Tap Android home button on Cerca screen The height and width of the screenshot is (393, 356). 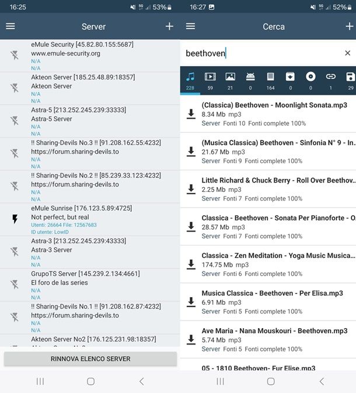[x=271, y=381]
